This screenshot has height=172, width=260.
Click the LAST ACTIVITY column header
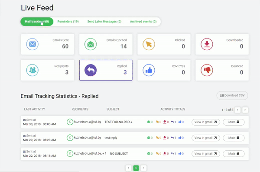35,109
